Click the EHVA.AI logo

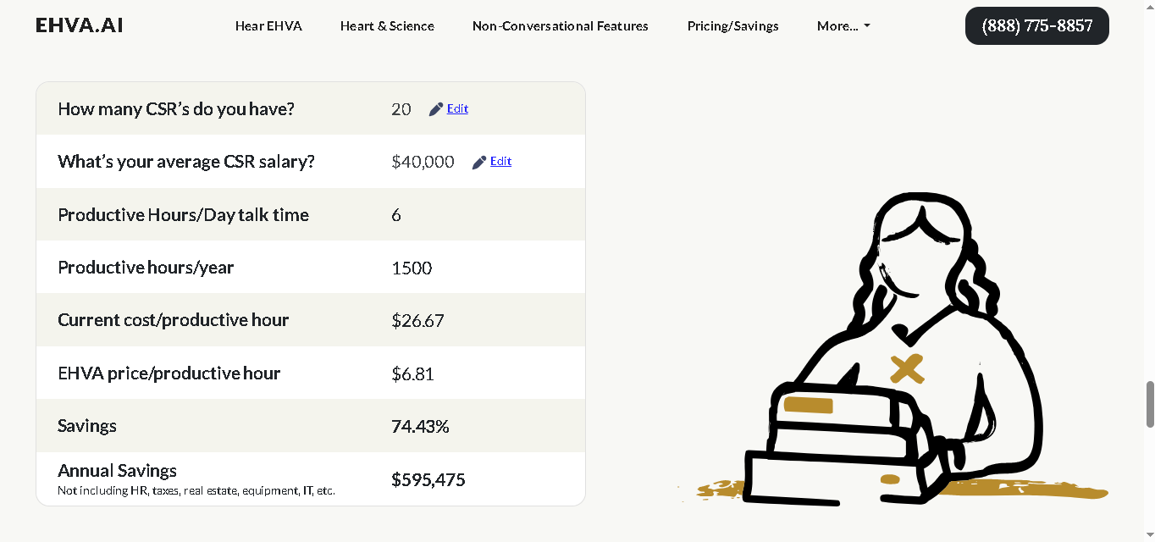[80, 25]
